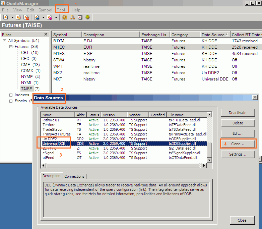Click horizontal scroll-left arrow in data source list
Viewport: 262px width, 229px height.
click(44, 165)
